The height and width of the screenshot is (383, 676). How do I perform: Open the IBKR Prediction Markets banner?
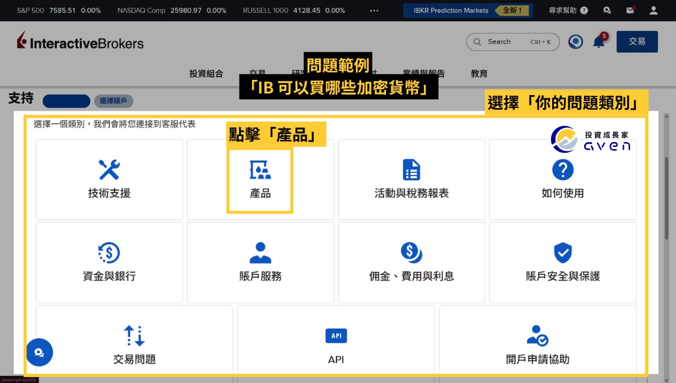point(468,10)
